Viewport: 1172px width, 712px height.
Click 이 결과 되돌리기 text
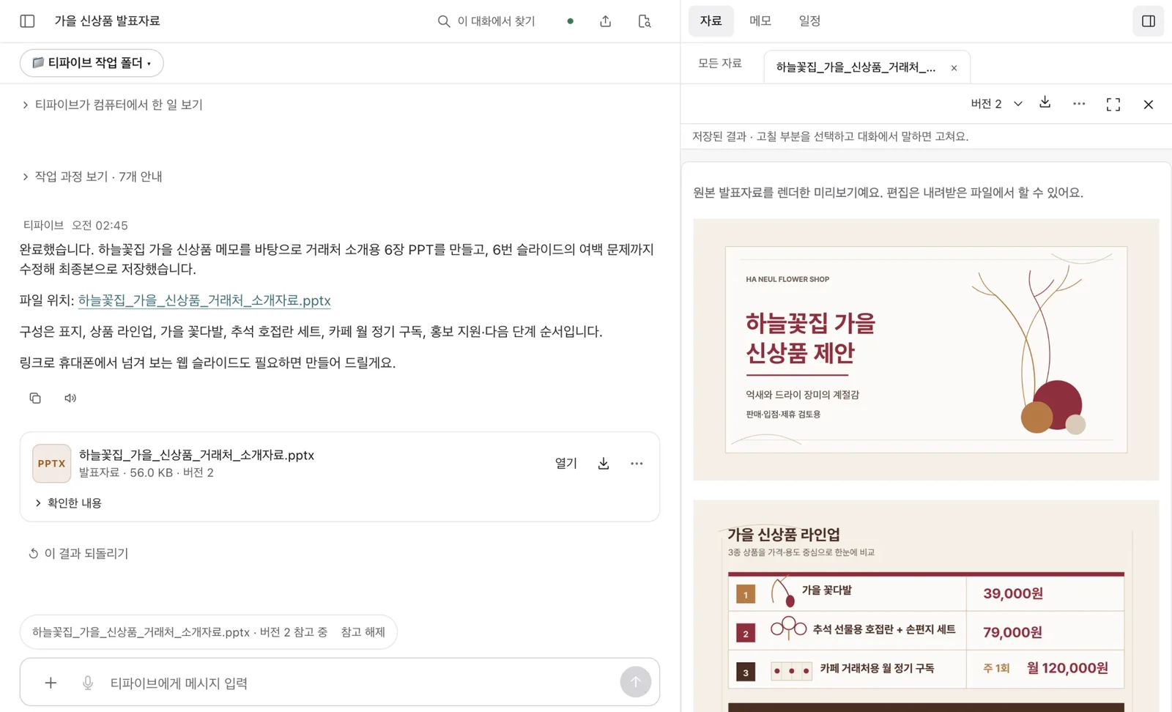click(x=86, y=554)
